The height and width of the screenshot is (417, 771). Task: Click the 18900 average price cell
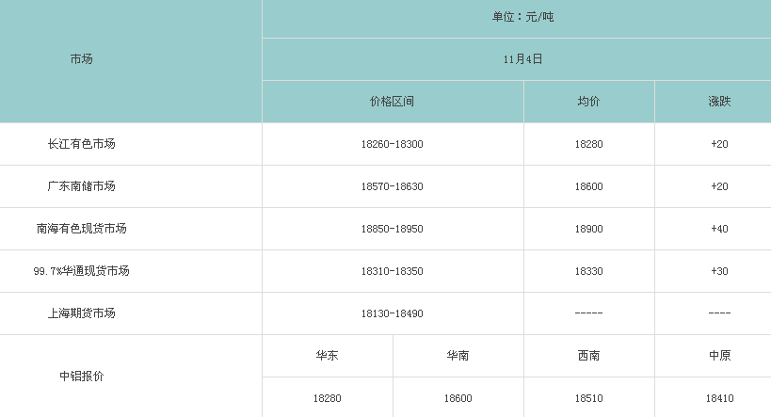click(x=588, y=229)
